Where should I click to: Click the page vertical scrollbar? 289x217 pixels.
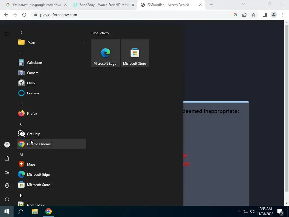coord(286,108)
